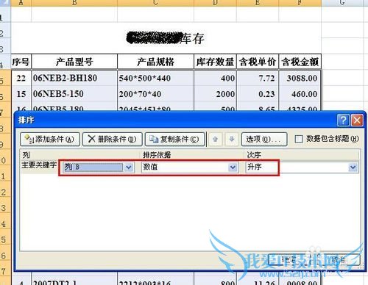Image resolution: width=368 pixels, height=285 pixels.
Task: Click the 复制条件 (Copy condition) button
Action: [x=174, y=140]
